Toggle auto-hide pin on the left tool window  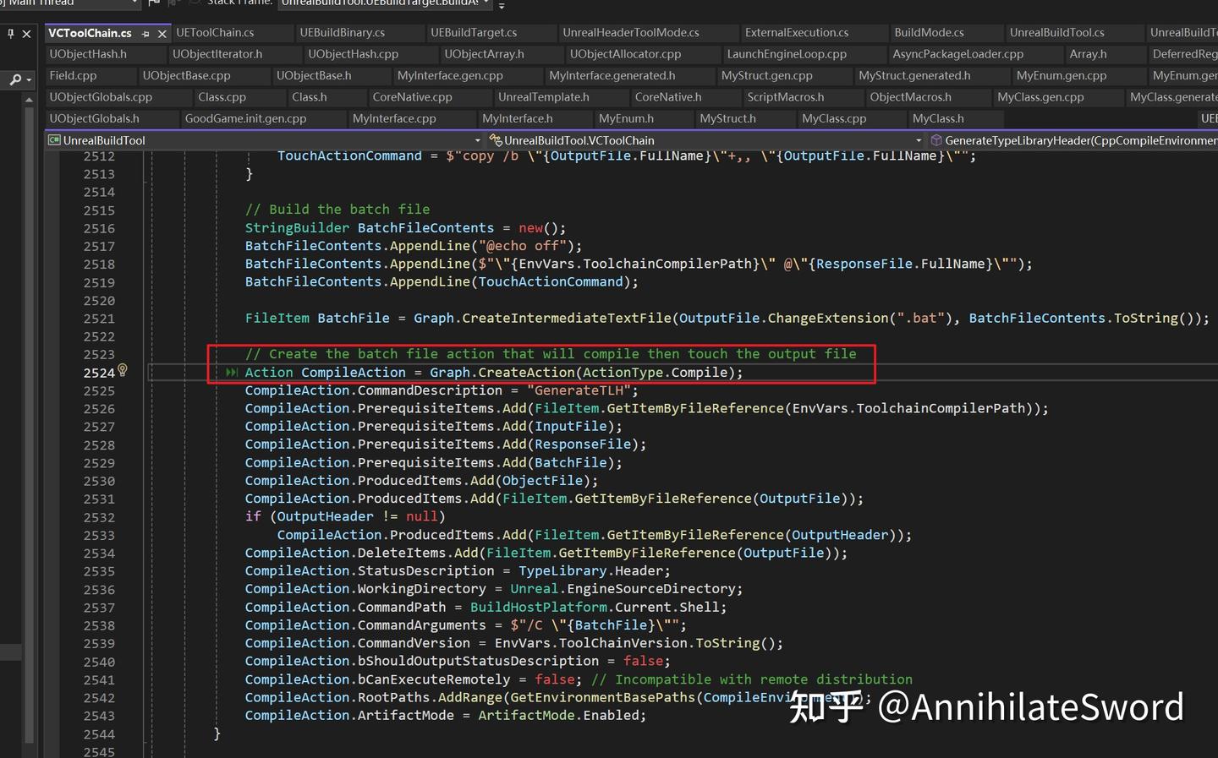[x=10, y=33]
